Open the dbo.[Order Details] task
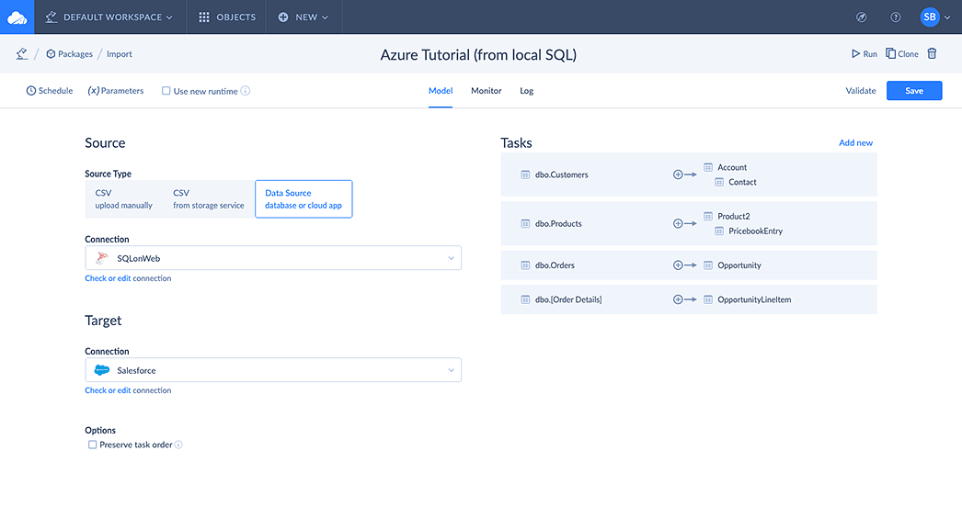Viewport: 962px width, 507px height. point(568,299)
